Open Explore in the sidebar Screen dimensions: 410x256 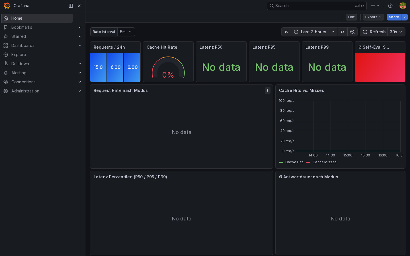coord(19,55)
